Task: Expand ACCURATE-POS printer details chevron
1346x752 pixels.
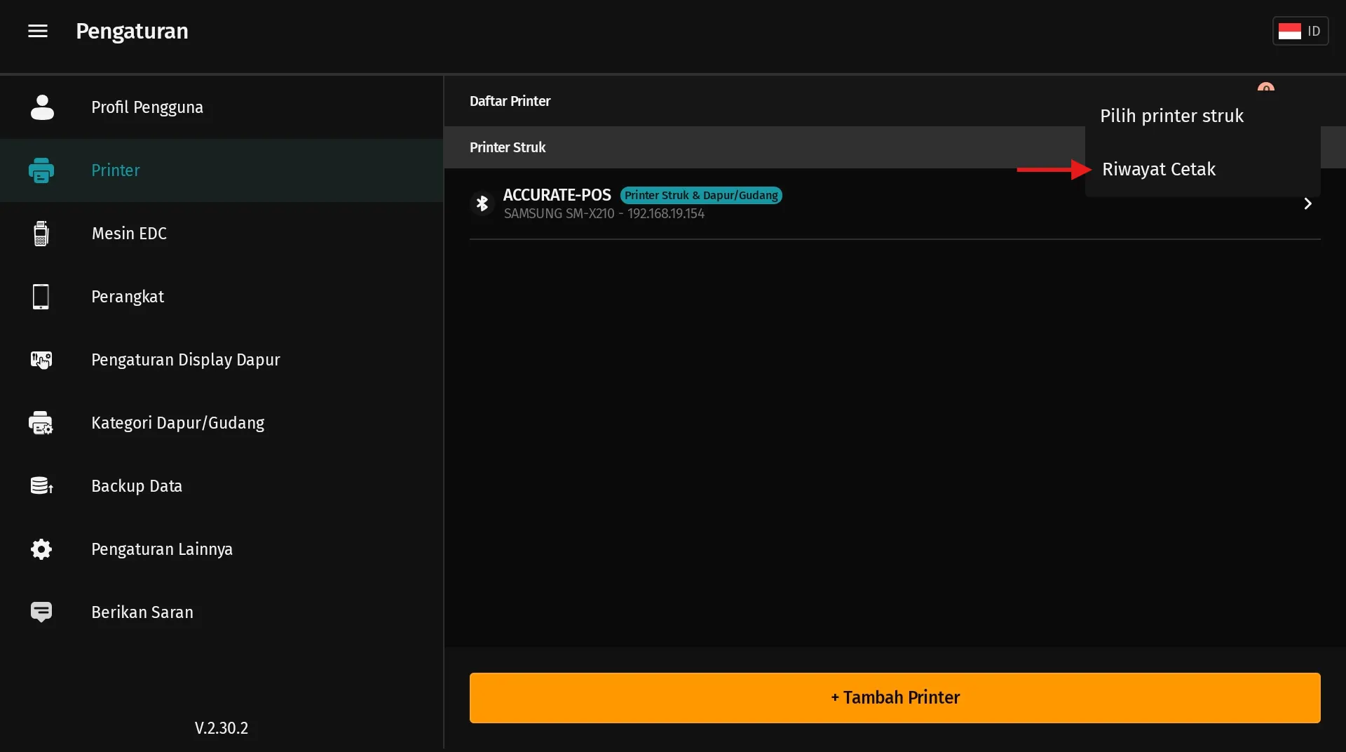Action: coord(1307,203)
